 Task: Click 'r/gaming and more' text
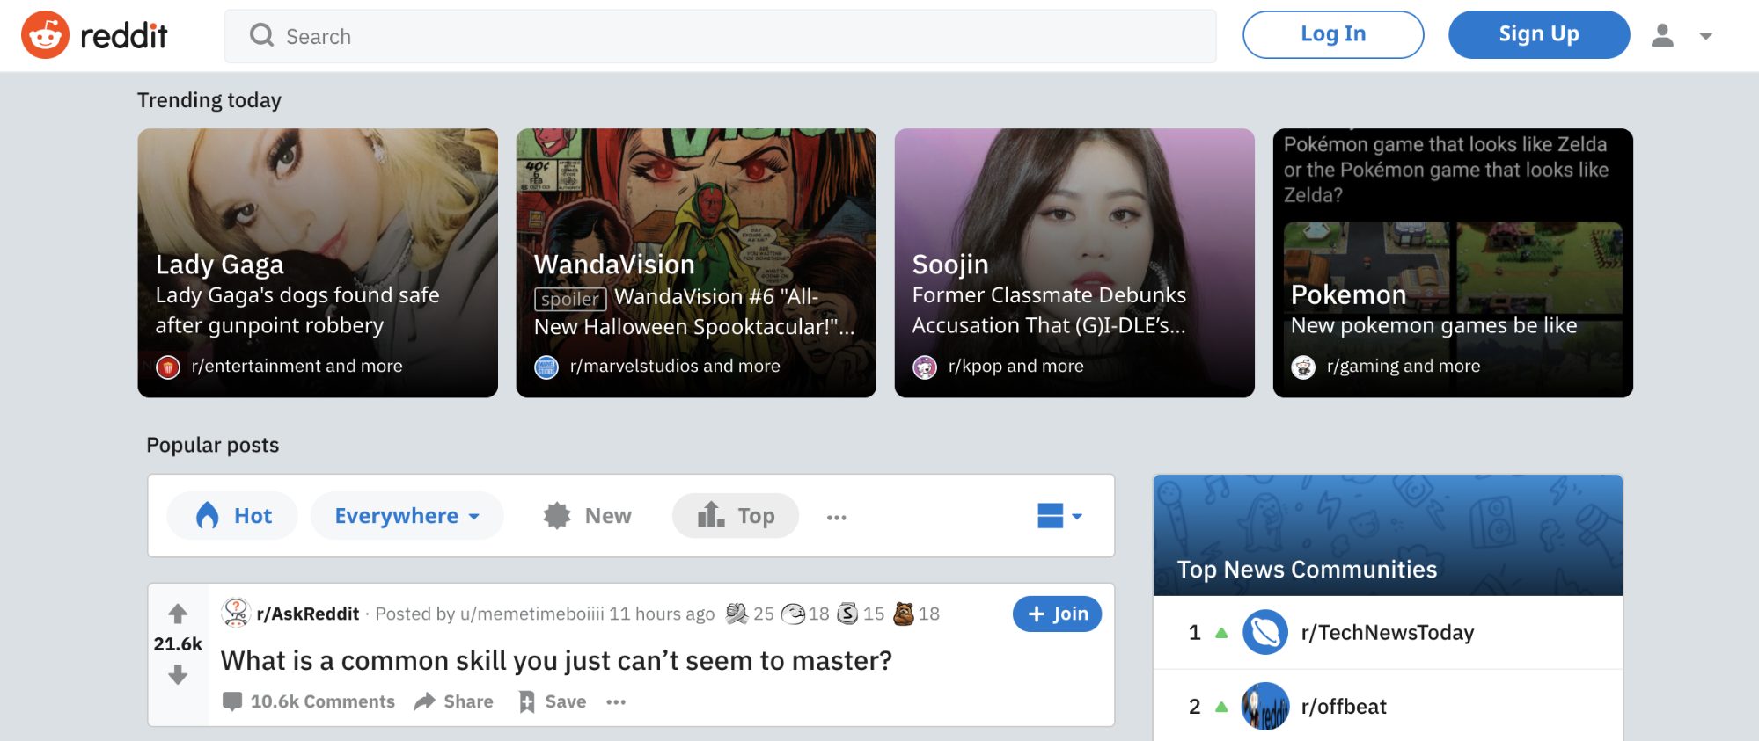[x=1404, y=366]
